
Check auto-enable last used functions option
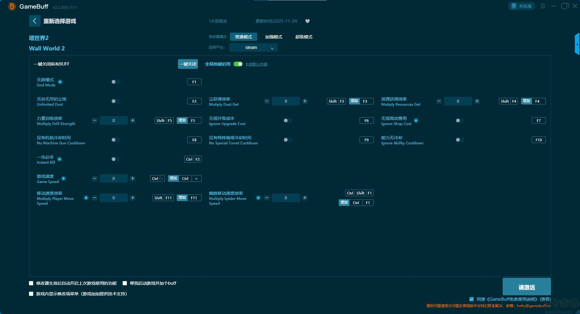click(x=31, y=283)
